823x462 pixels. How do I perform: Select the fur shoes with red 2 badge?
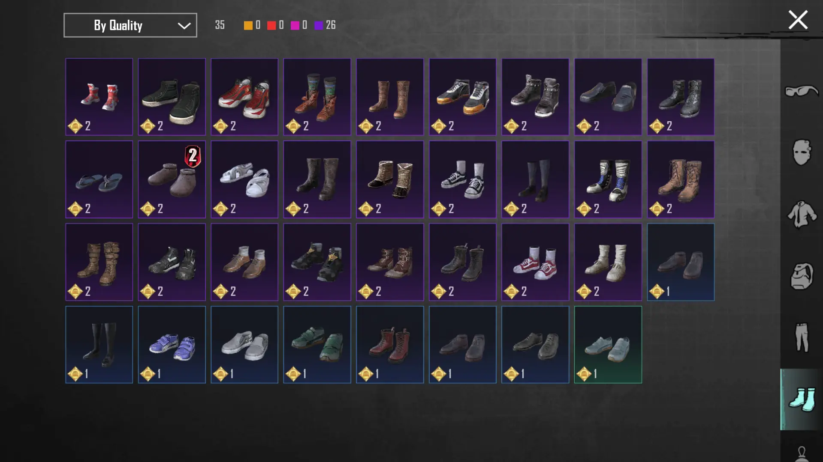172,179
